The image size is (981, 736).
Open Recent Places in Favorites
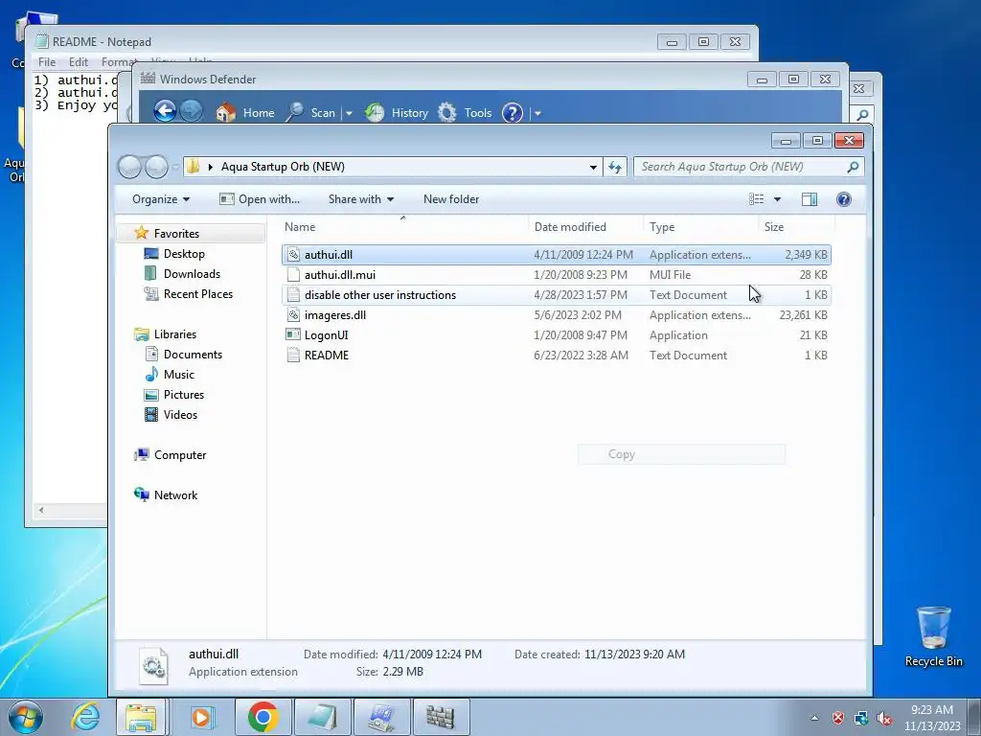tap(197, 293)
